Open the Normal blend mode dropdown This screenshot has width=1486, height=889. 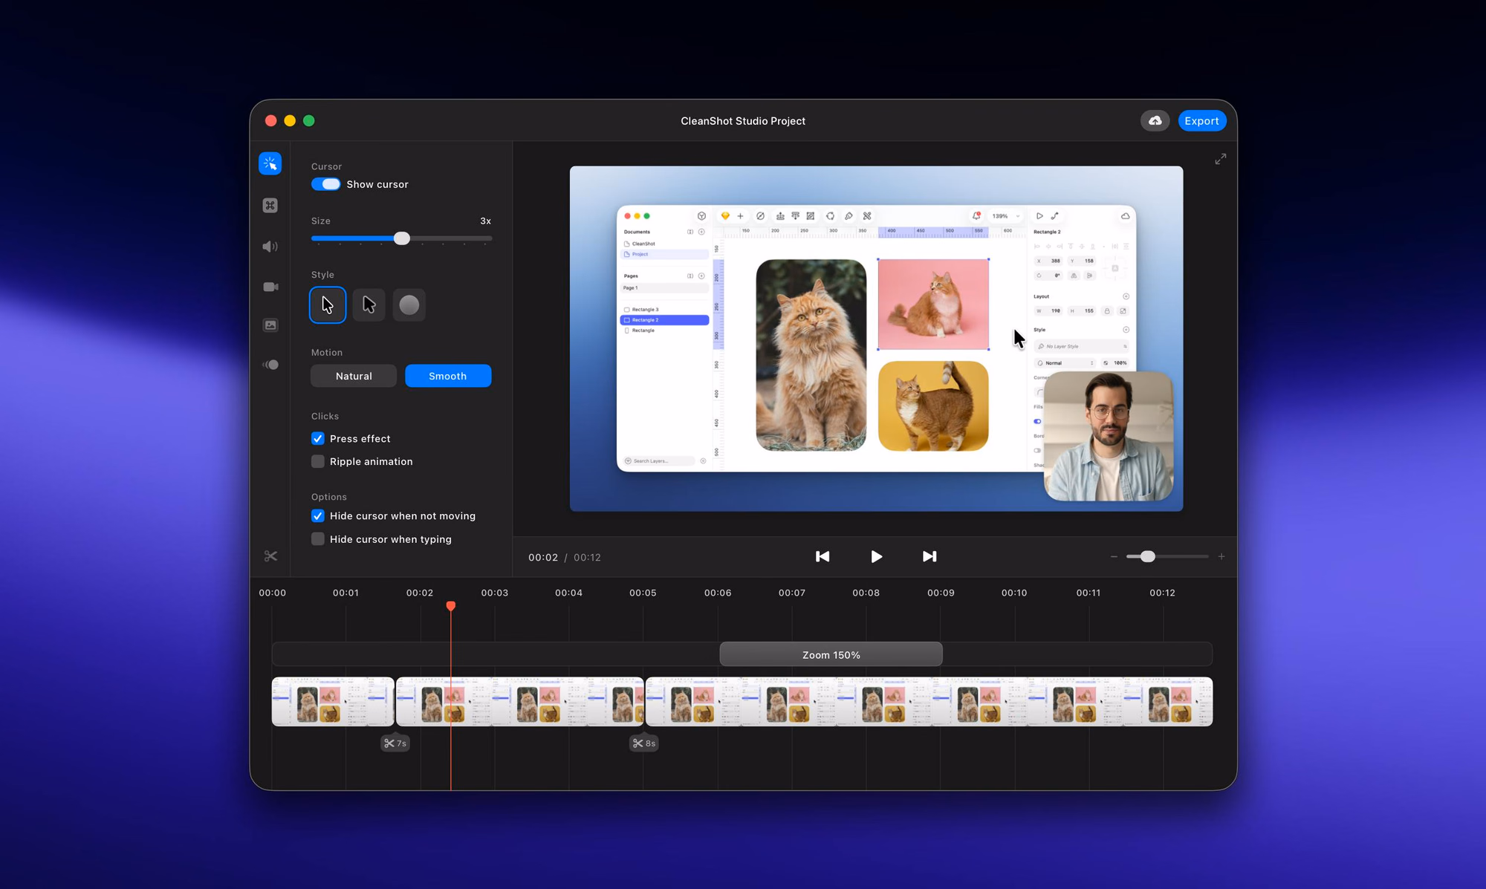coord(1066,363)
